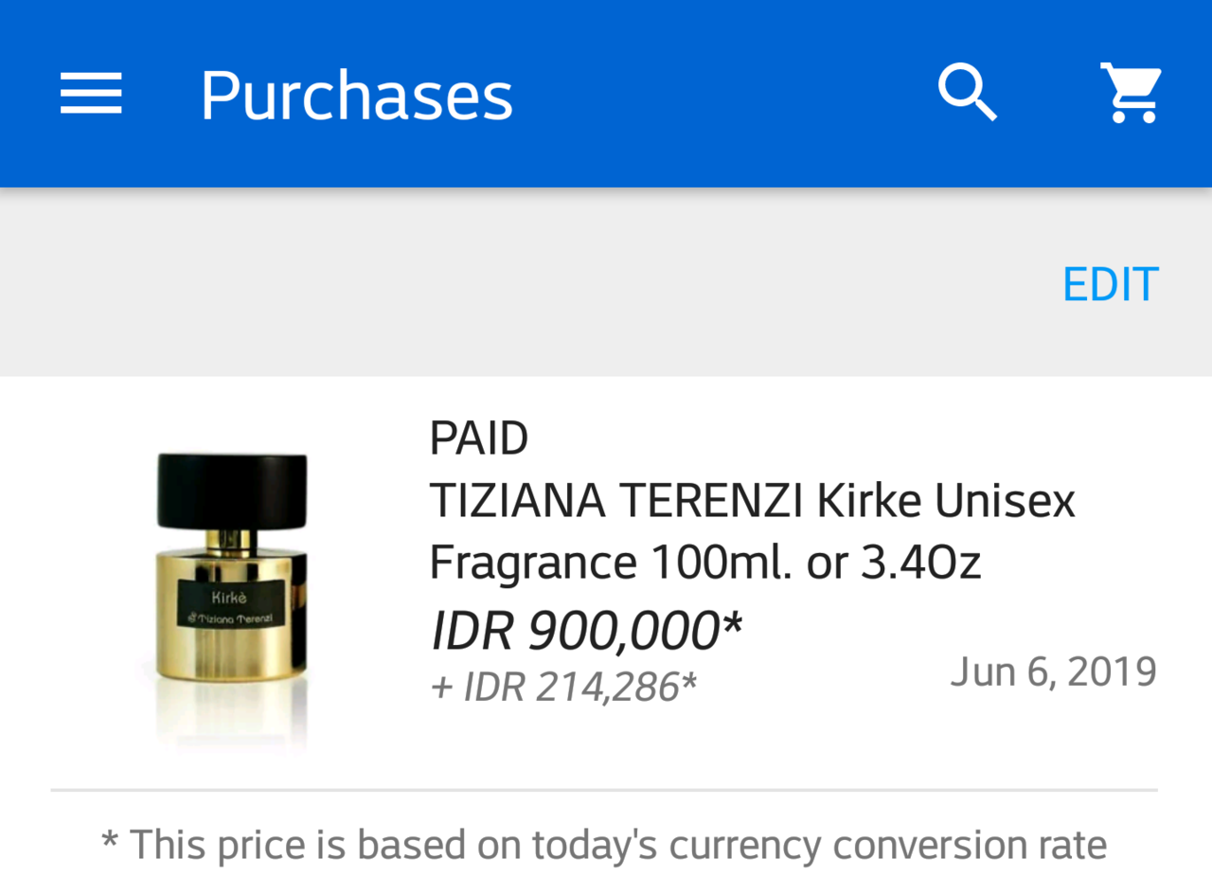Click the hamburger icon to show sidebar
Image resolution: width=1212 pixels, height=894 pixels.
[90, 91]
